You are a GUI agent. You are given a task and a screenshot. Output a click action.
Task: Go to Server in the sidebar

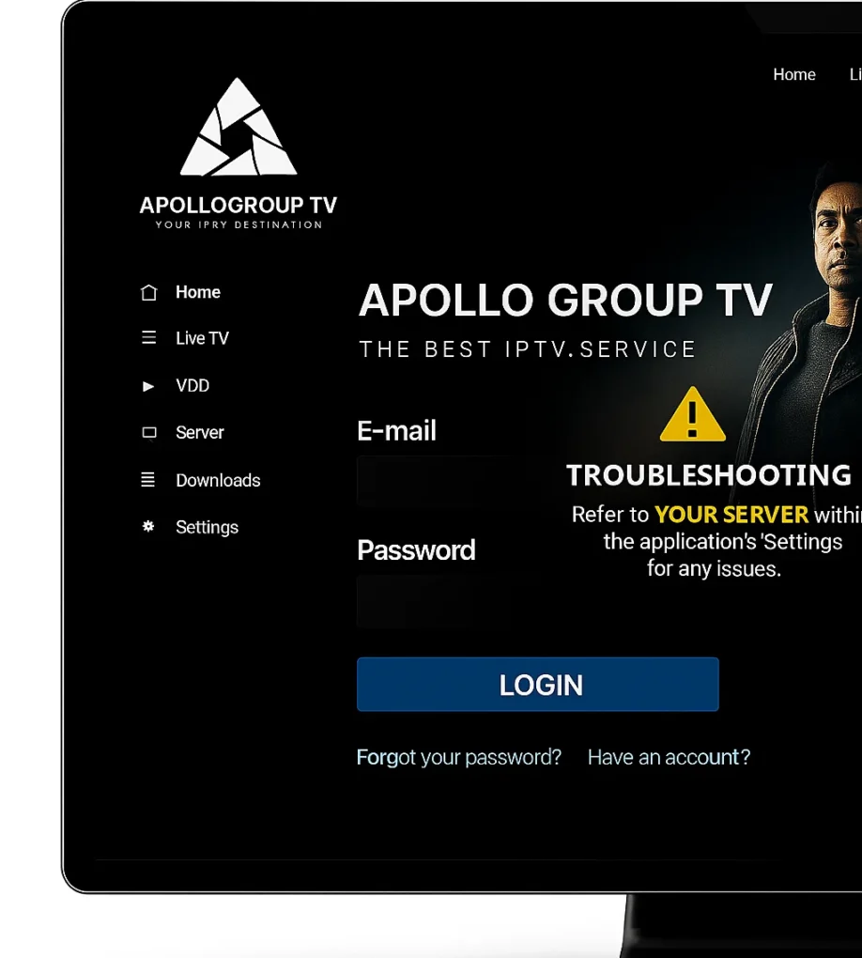pyautogui.click(x=200, y=433)
